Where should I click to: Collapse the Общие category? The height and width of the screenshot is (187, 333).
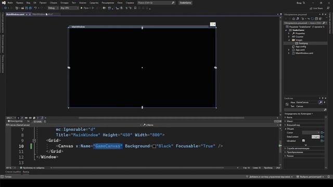coord(285,129)
